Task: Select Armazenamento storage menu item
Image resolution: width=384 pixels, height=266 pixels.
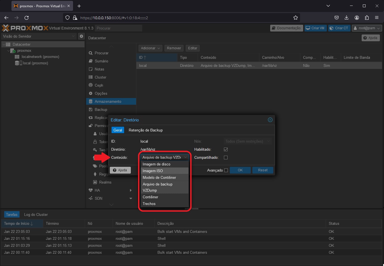Action: point(111,101)
